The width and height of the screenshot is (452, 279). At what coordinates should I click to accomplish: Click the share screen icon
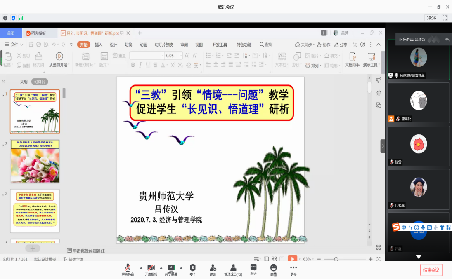(171, 269)
